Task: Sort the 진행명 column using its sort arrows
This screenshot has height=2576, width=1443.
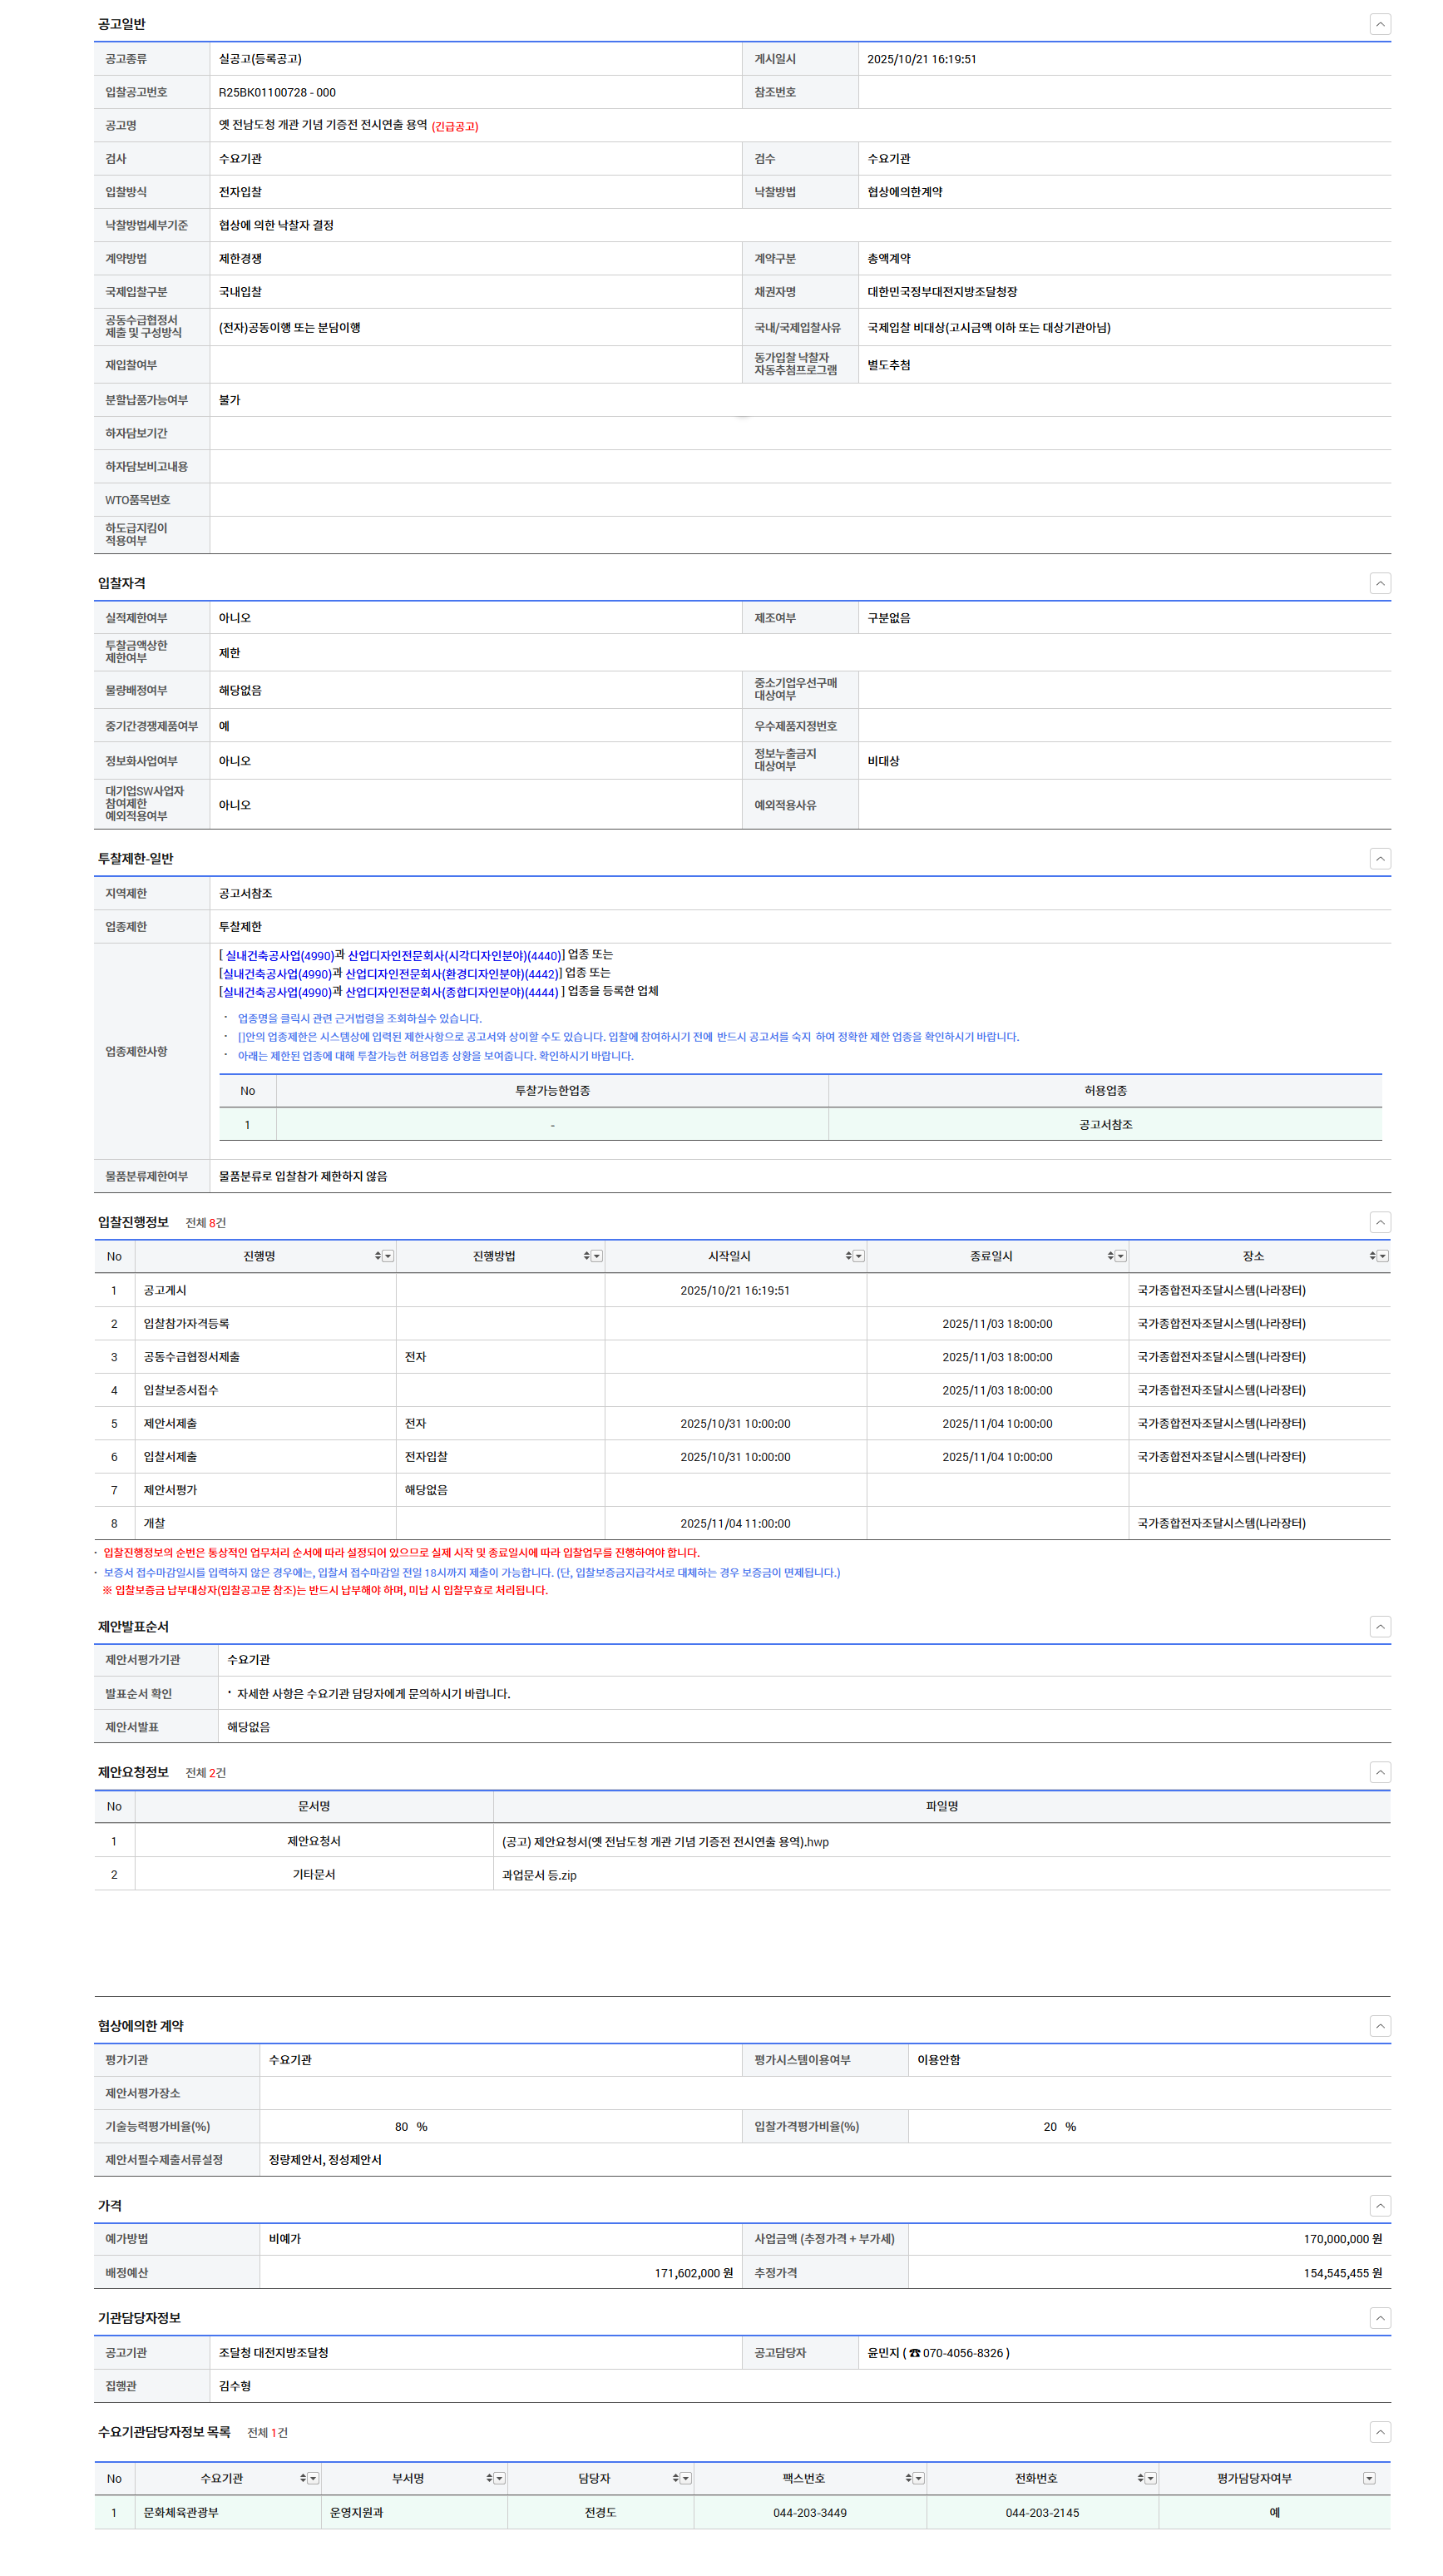Action: [377, 1256]
